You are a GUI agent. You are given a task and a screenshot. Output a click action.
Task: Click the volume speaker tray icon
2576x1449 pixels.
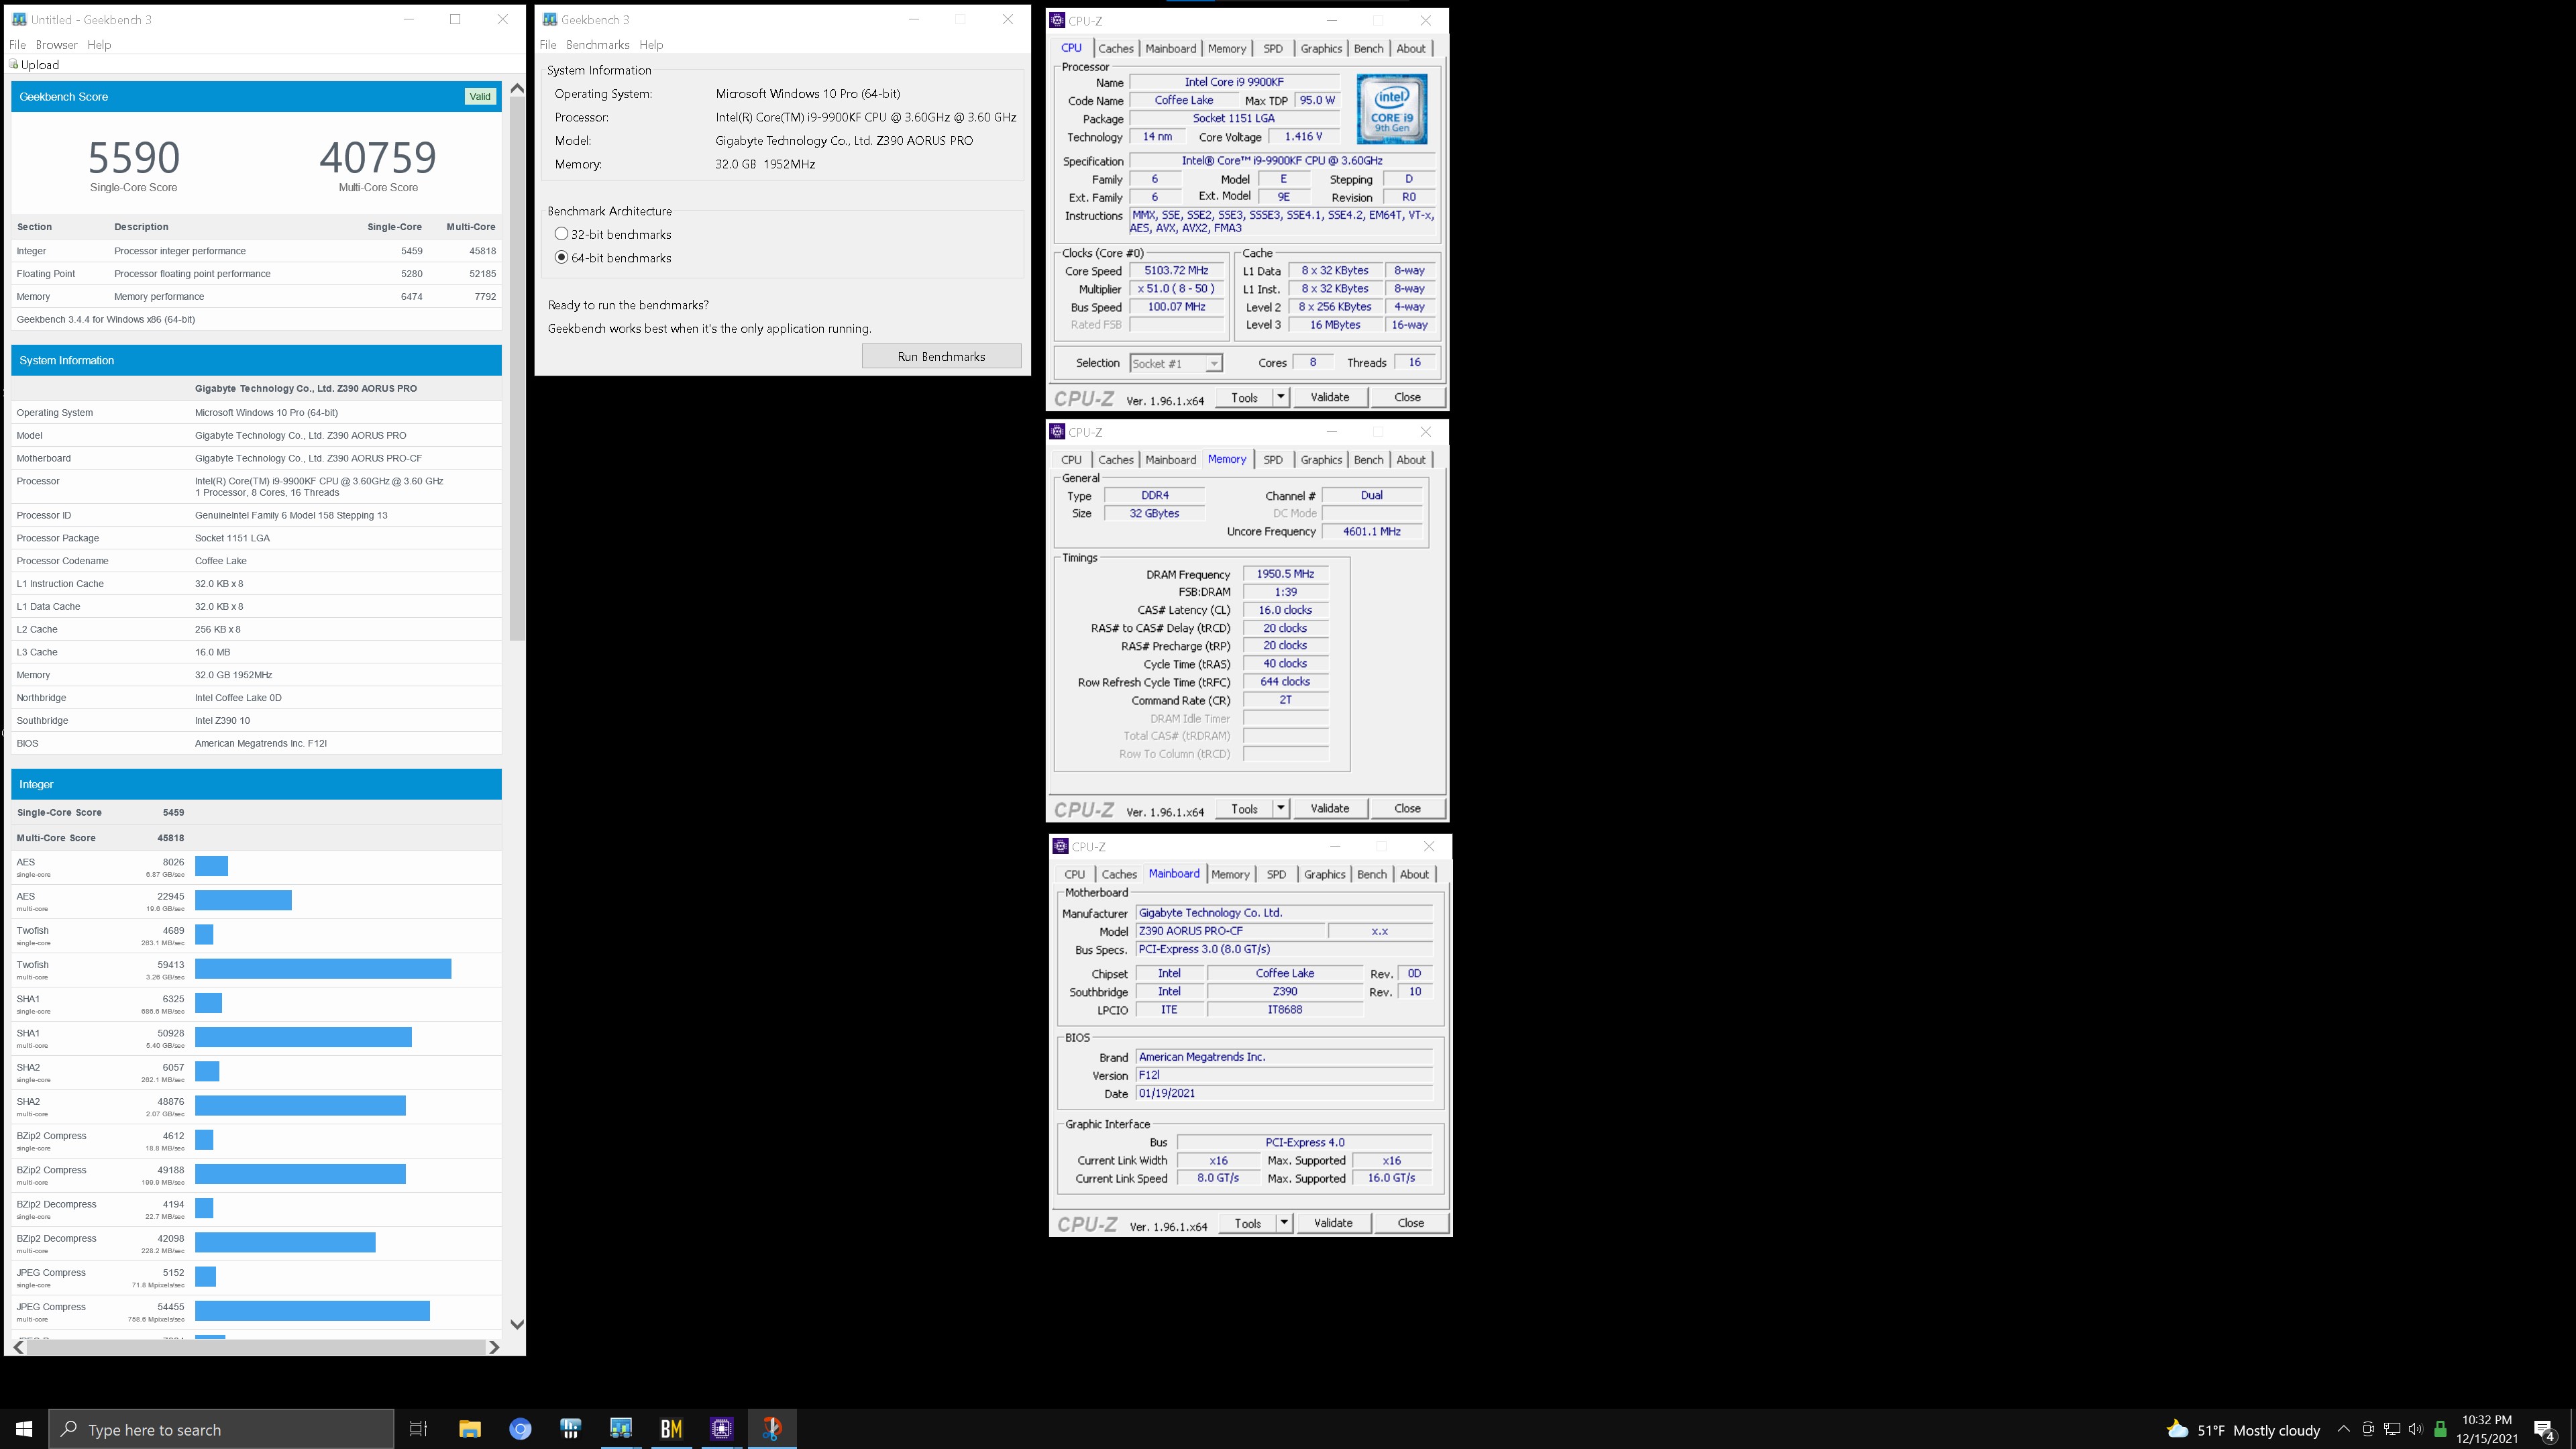pos(2416,1429)
